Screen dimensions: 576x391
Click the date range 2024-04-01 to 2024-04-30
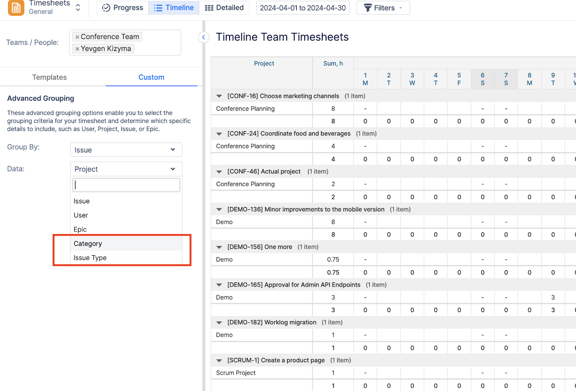(303, 8)
